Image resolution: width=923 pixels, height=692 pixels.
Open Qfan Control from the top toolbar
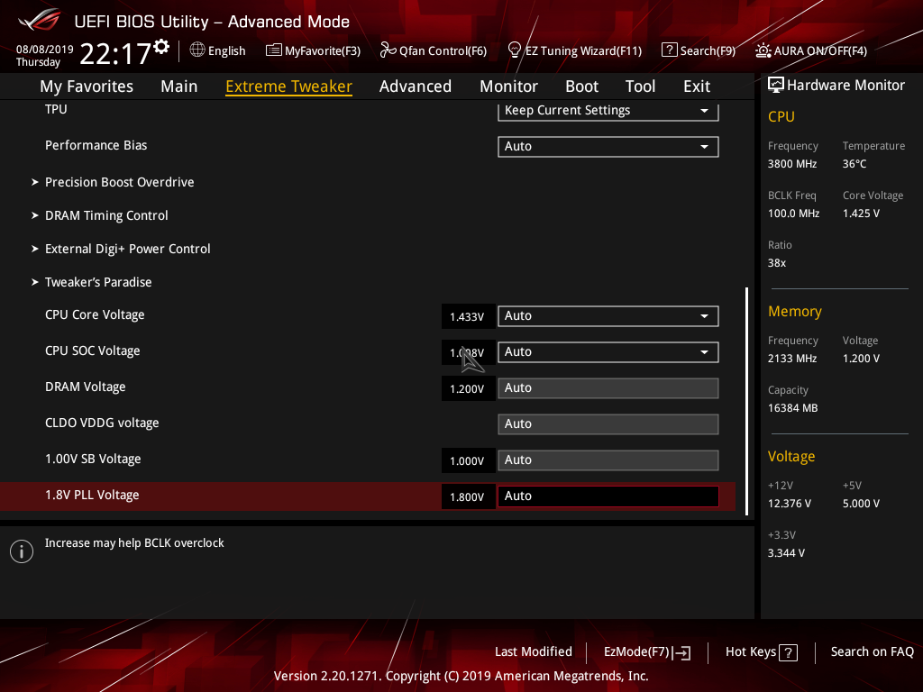[x=433, y=50]
